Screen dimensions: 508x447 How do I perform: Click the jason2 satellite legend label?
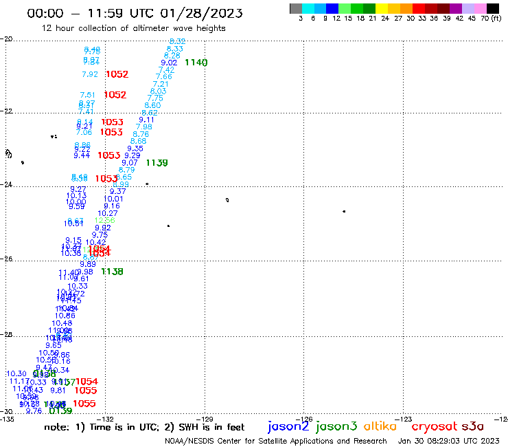(x=288, y=426)
